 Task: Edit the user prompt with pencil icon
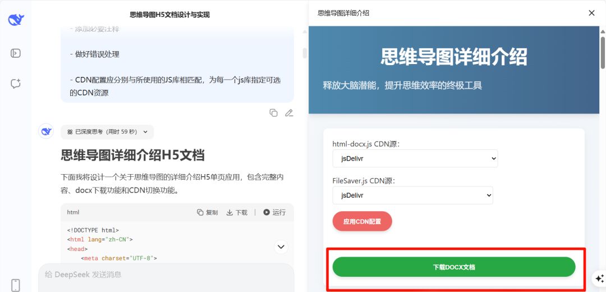tap(289, 113)
